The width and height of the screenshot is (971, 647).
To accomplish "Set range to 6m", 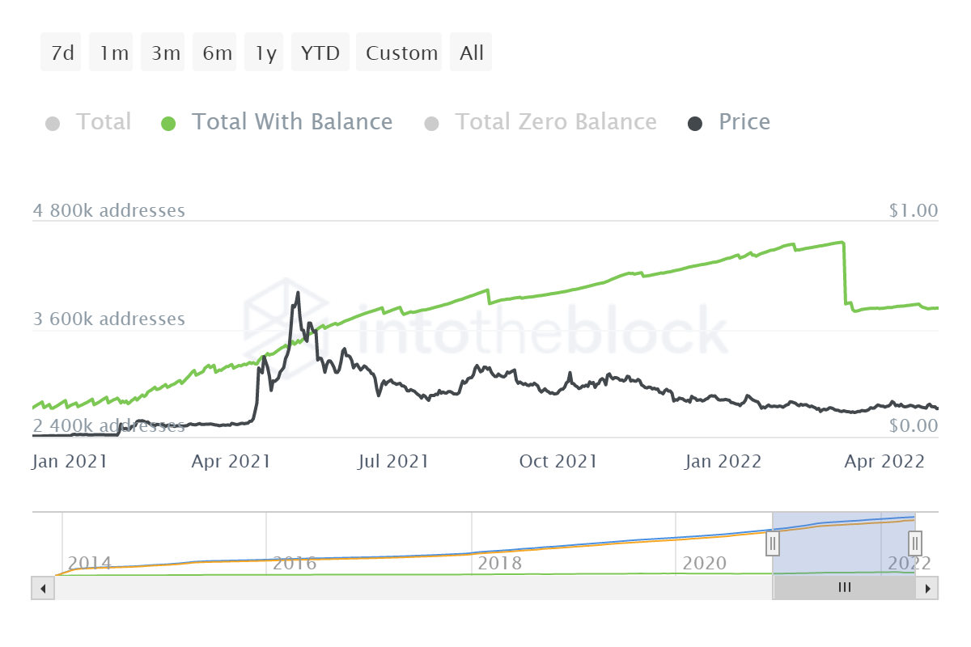I will 217,53.
